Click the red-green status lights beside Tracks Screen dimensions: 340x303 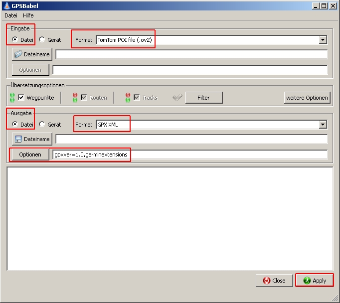click(x=128, y=98)
